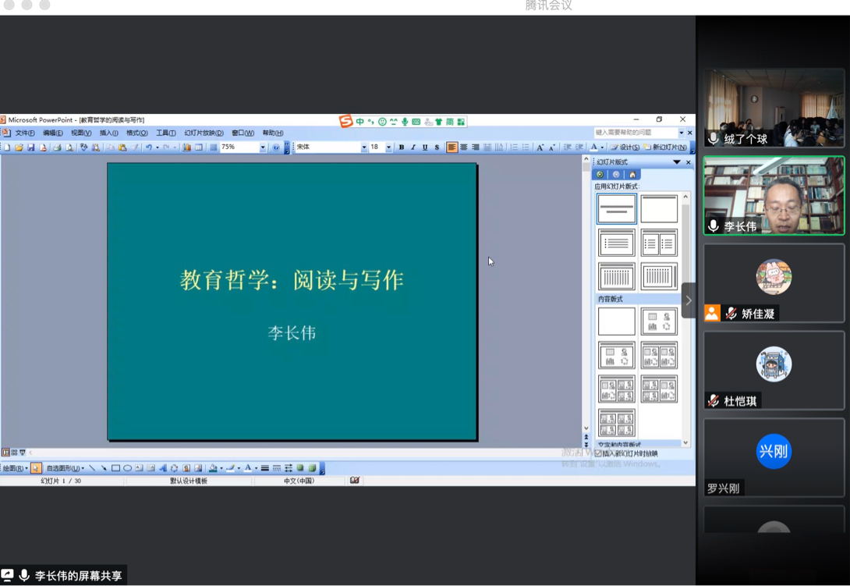Unmute 杜恺琪's microphone icon
This screenshot has width=850, height=586.
[x=714, y=401]
